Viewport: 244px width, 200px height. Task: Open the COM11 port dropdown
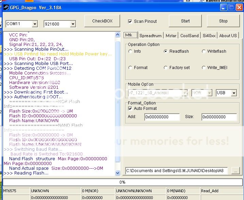(35, 24)
